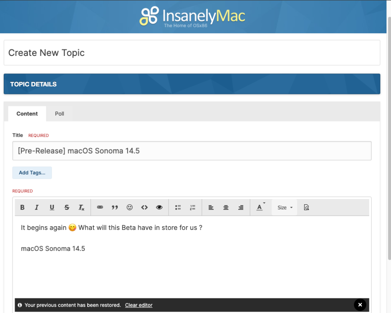Image resolution: width=391 pixels, height=313 pixels.
Task: Insert a code block
Action: [x=144, y=207]
